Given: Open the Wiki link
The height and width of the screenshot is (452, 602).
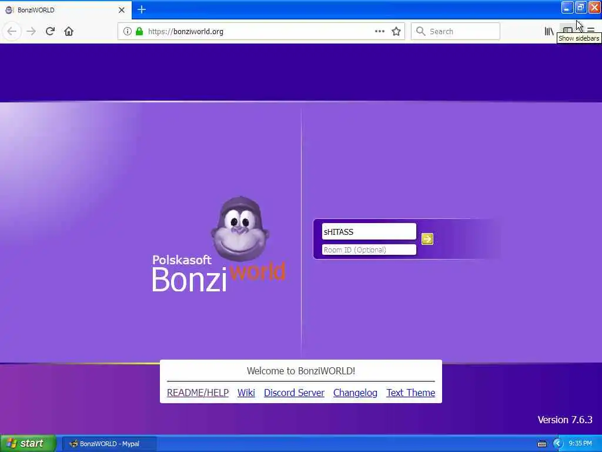Looking at the screenshot, I should (x=246, y=393).
